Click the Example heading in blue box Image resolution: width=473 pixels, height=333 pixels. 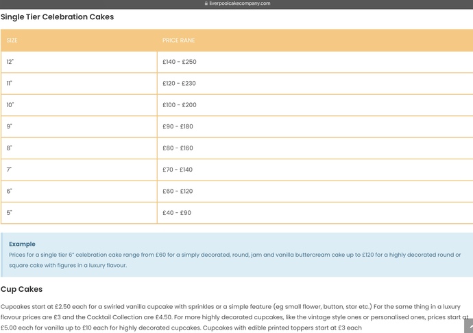pos(22,244)
